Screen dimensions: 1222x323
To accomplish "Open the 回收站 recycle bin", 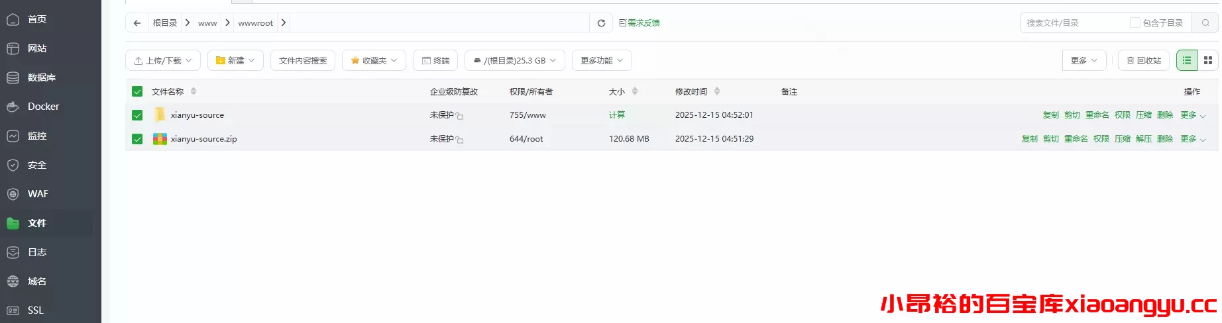I will [x=1144, y=60].
